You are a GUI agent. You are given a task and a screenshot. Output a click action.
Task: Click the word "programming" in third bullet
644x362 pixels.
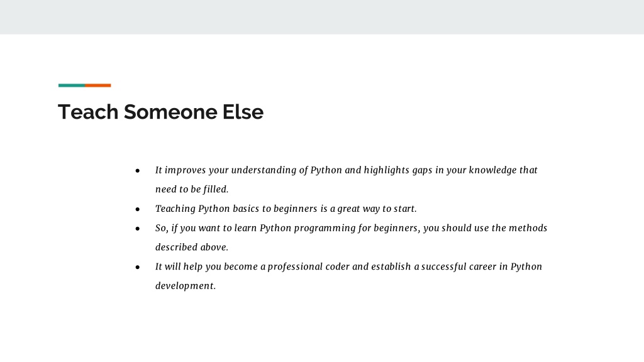tap(325, 228)
